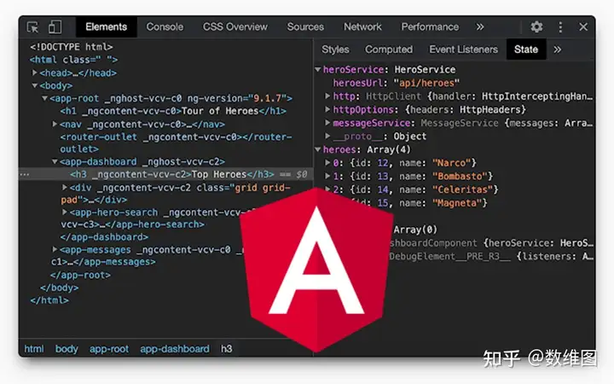This screenshot has height=384, width=614.
Task: Expand hero entry 0 Narco
Action: click(327, 162)
